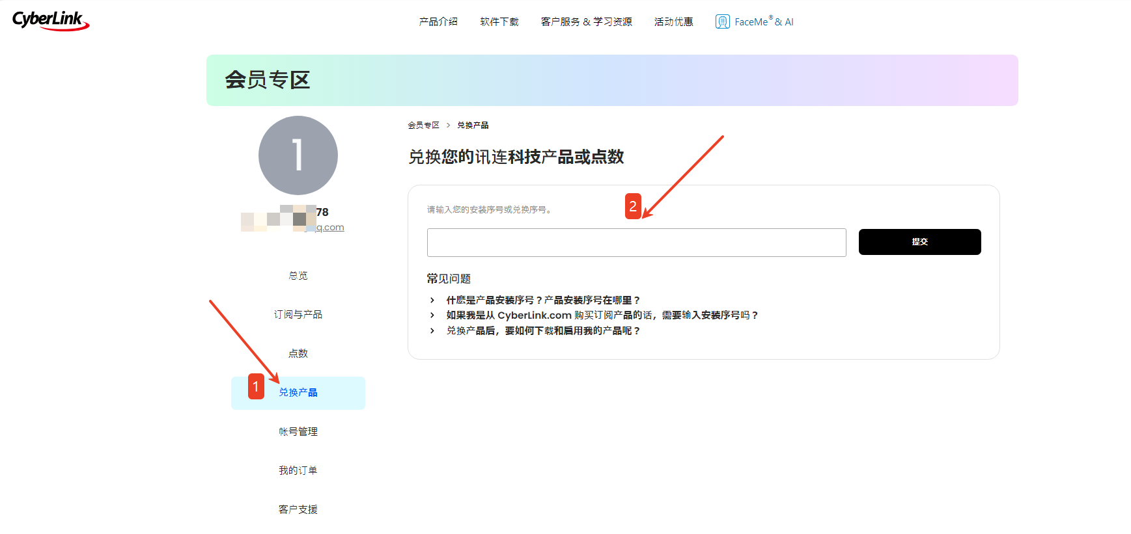
Task: Open 客户服务 & 学习资源 menu
Action: 586,21
